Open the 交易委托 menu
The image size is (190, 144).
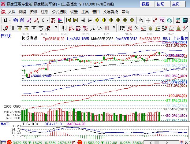[x=110, y=12]
